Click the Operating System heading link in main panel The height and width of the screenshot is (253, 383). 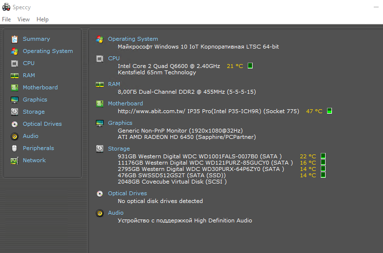(133, 39)
